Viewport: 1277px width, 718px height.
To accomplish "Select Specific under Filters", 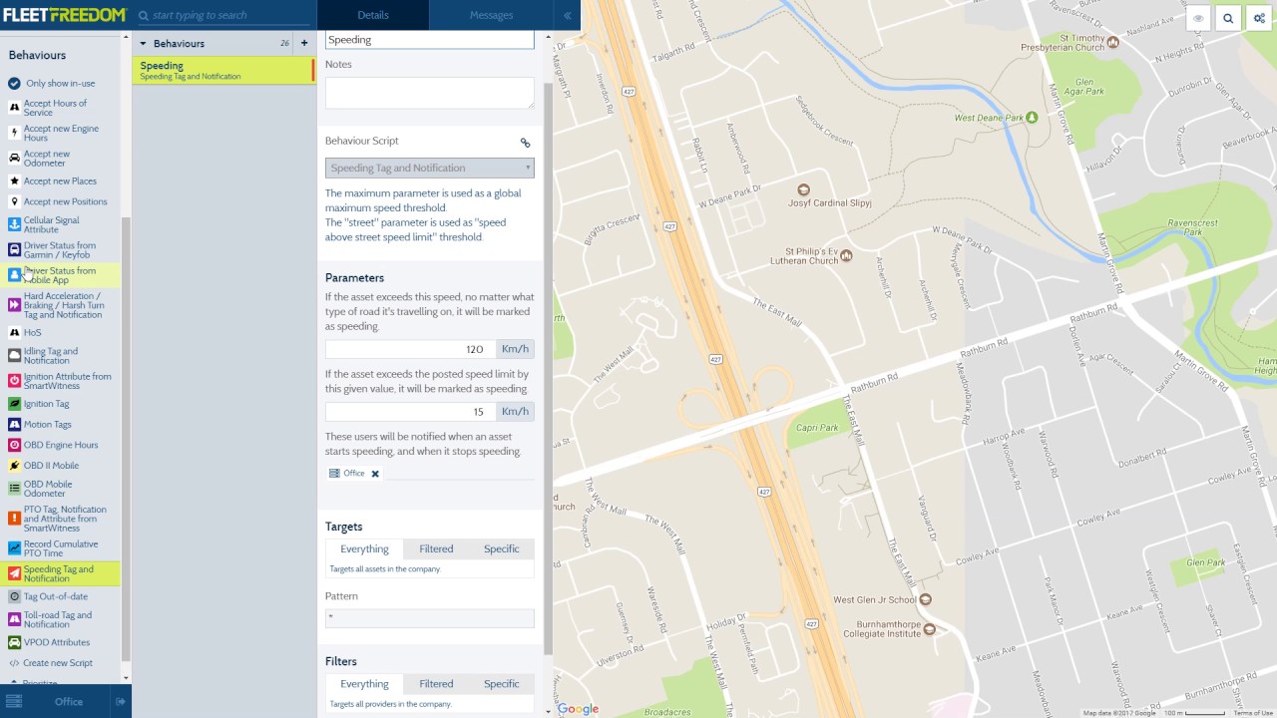I will point(501,684).
